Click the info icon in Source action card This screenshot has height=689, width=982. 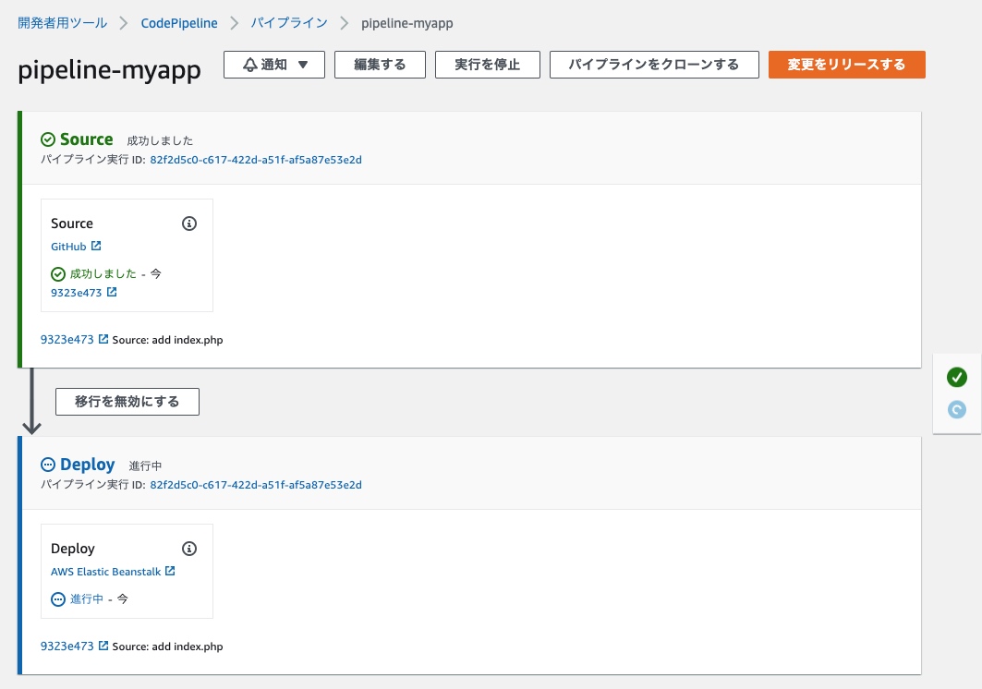(189, 224)
